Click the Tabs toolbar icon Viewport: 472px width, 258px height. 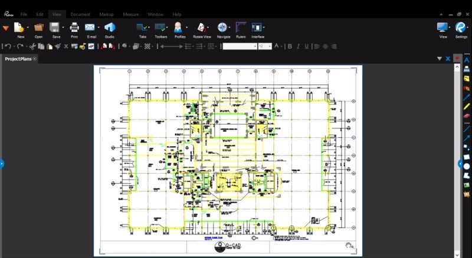[x=142, y=27]
